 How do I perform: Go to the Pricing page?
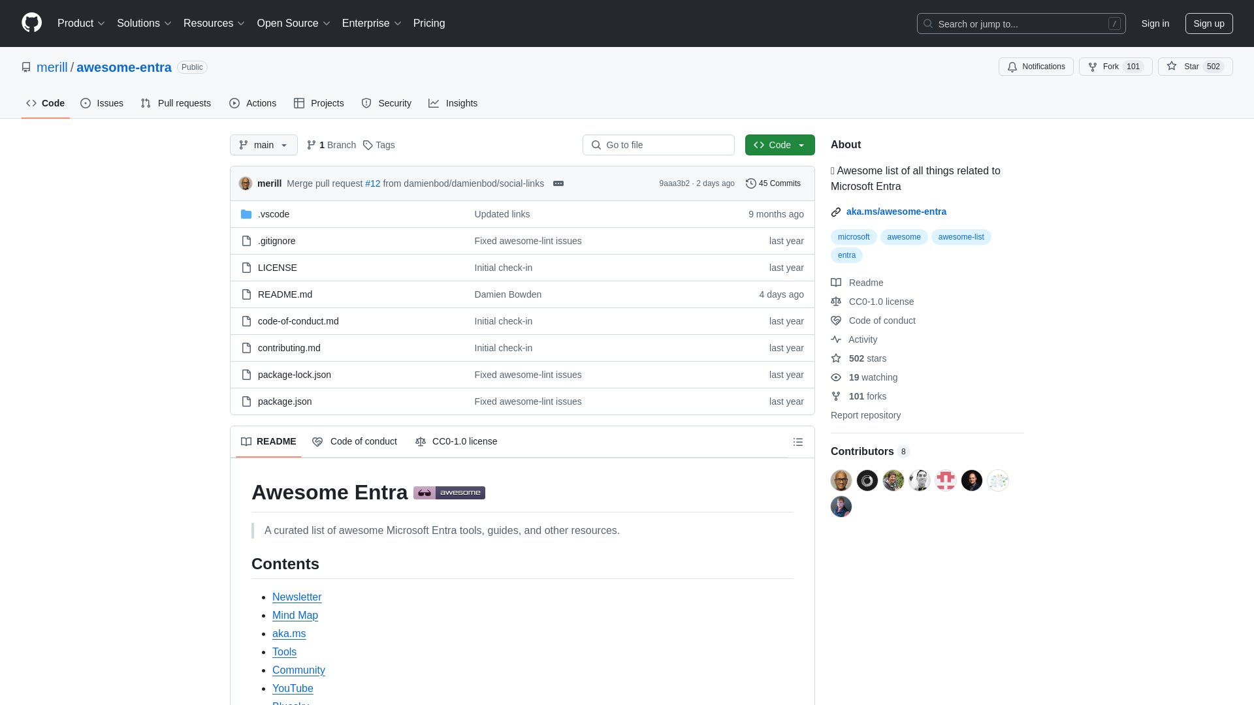pos(429,23)
